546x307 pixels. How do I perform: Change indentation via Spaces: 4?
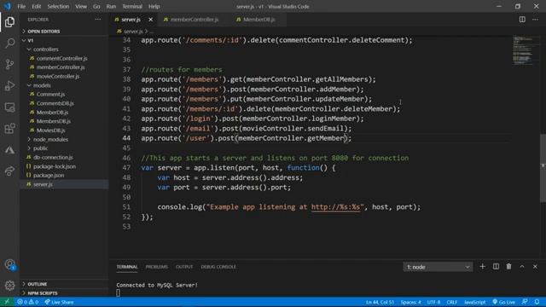tap(410, 302)
